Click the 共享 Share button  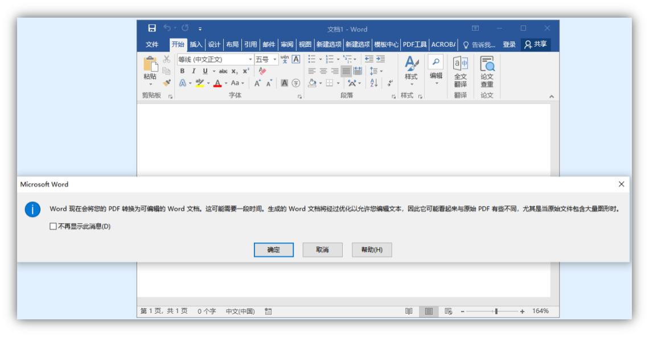536,44
